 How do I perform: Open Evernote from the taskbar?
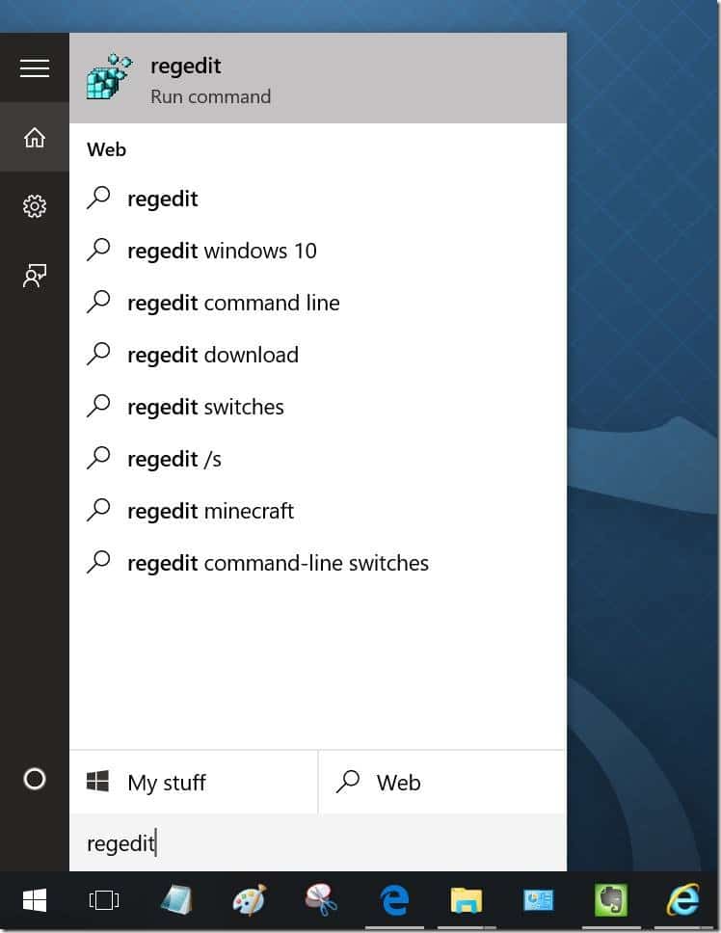click(x=610, y=900)
